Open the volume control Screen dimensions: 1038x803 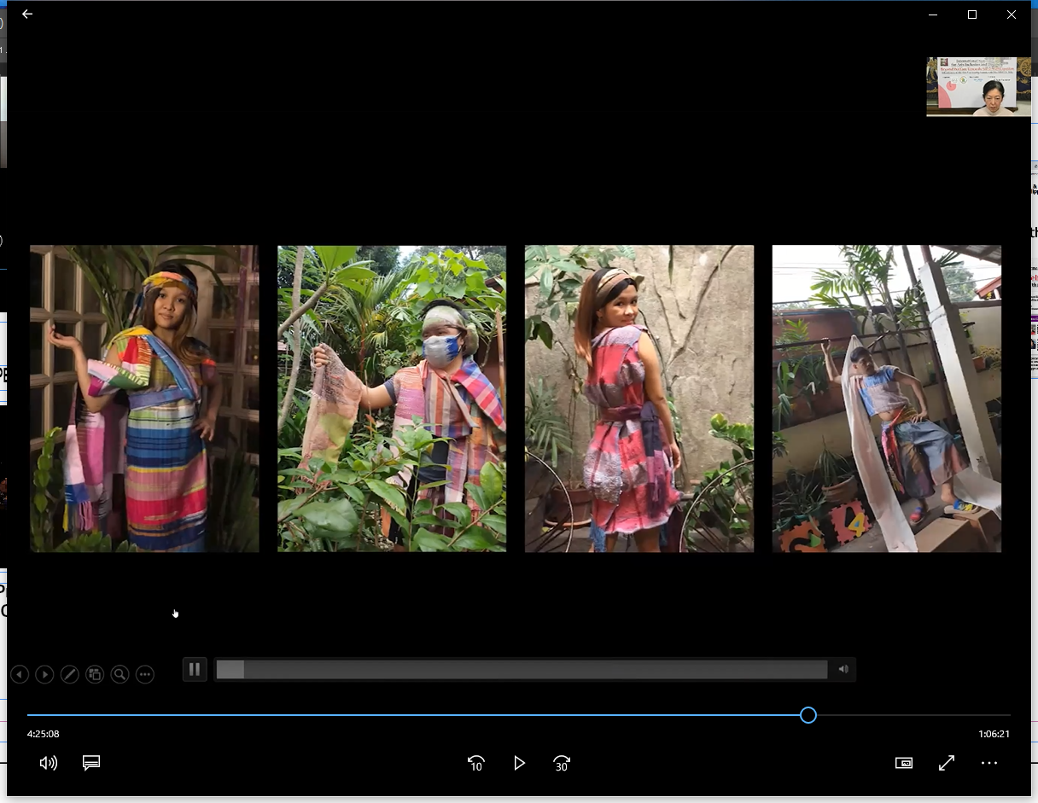49,763
